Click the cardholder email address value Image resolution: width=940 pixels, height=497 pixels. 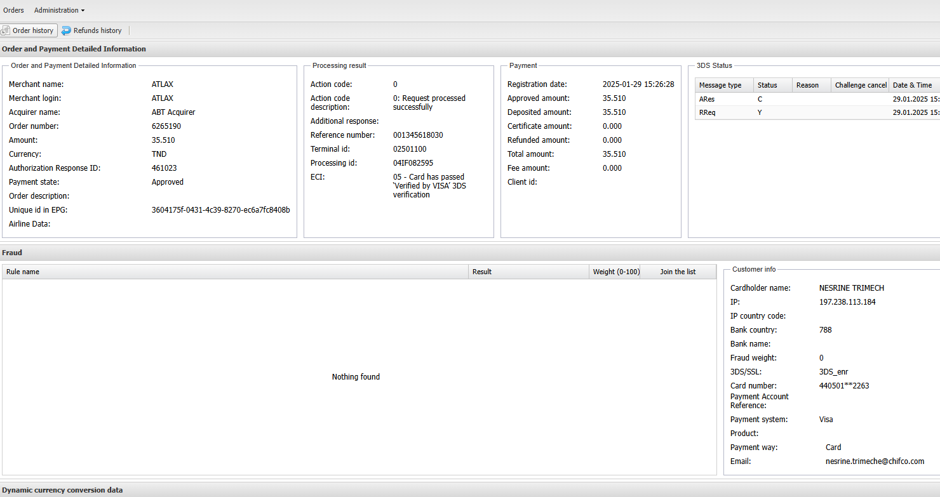[875, 461]
